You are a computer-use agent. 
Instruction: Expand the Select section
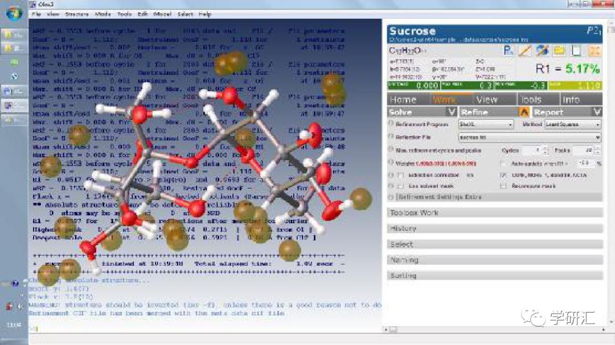(x=495, y=244)
